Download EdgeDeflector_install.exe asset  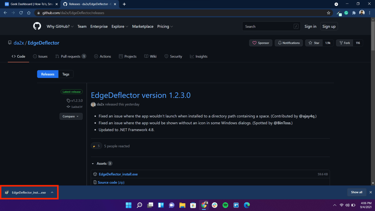tap(118, 174)
